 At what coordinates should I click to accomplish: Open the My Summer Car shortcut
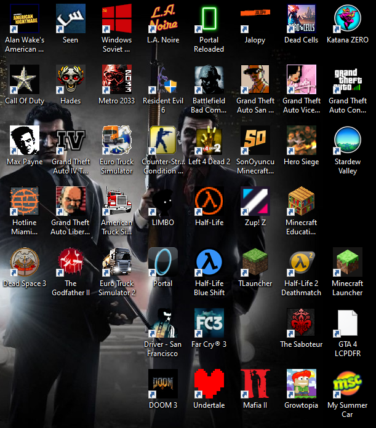coord(347,384)
